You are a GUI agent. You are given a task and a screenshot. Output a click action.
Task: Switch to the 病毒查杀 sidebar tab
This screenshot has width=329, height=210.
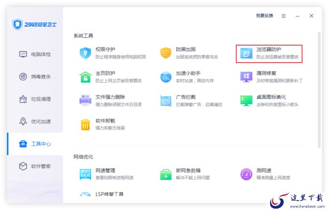(x=35, y=77)
